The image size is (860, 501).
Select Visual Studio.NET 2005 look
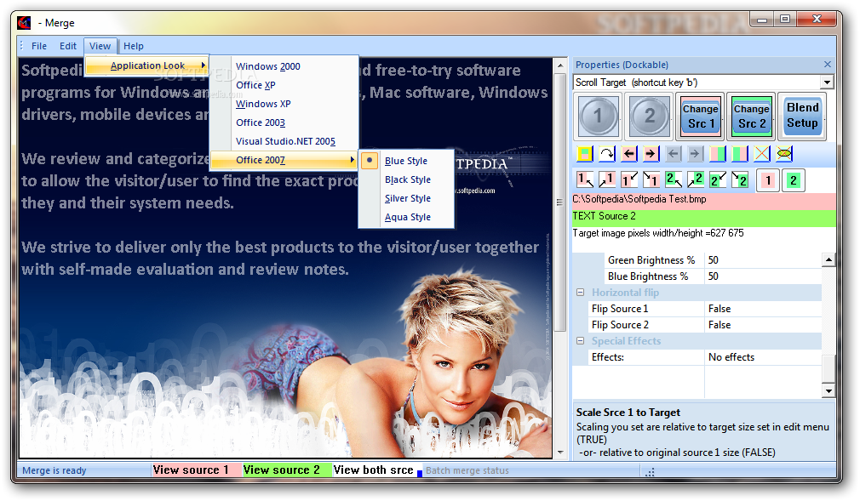point(285,141)
